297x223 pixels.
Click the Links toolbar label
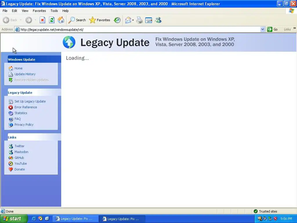coord(287,29)
